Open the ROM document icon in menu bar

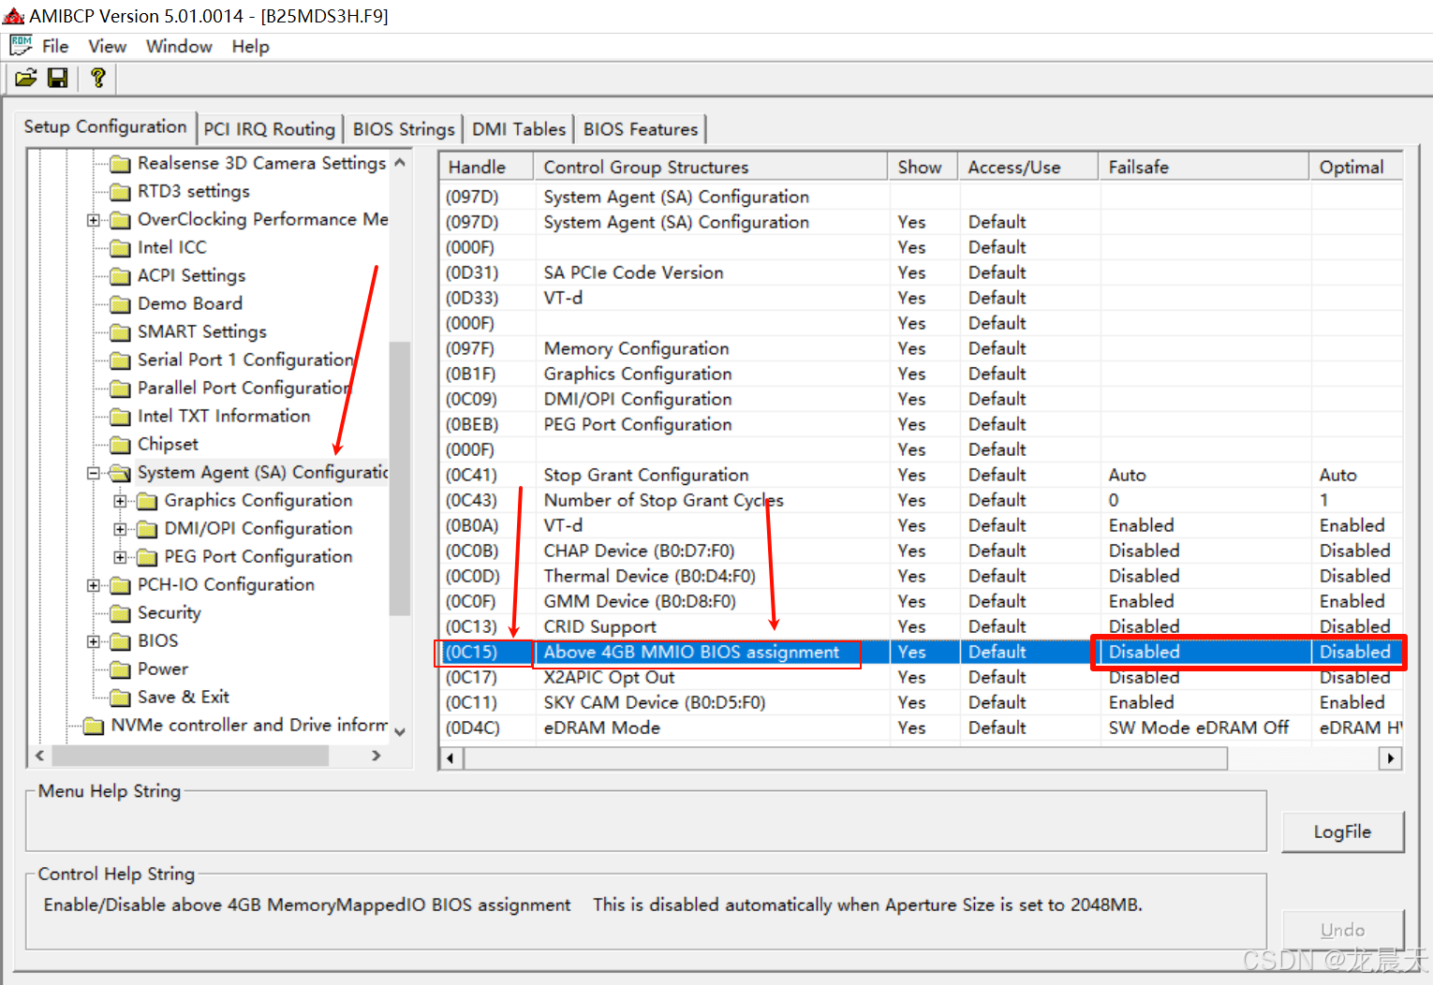point(21,45)
